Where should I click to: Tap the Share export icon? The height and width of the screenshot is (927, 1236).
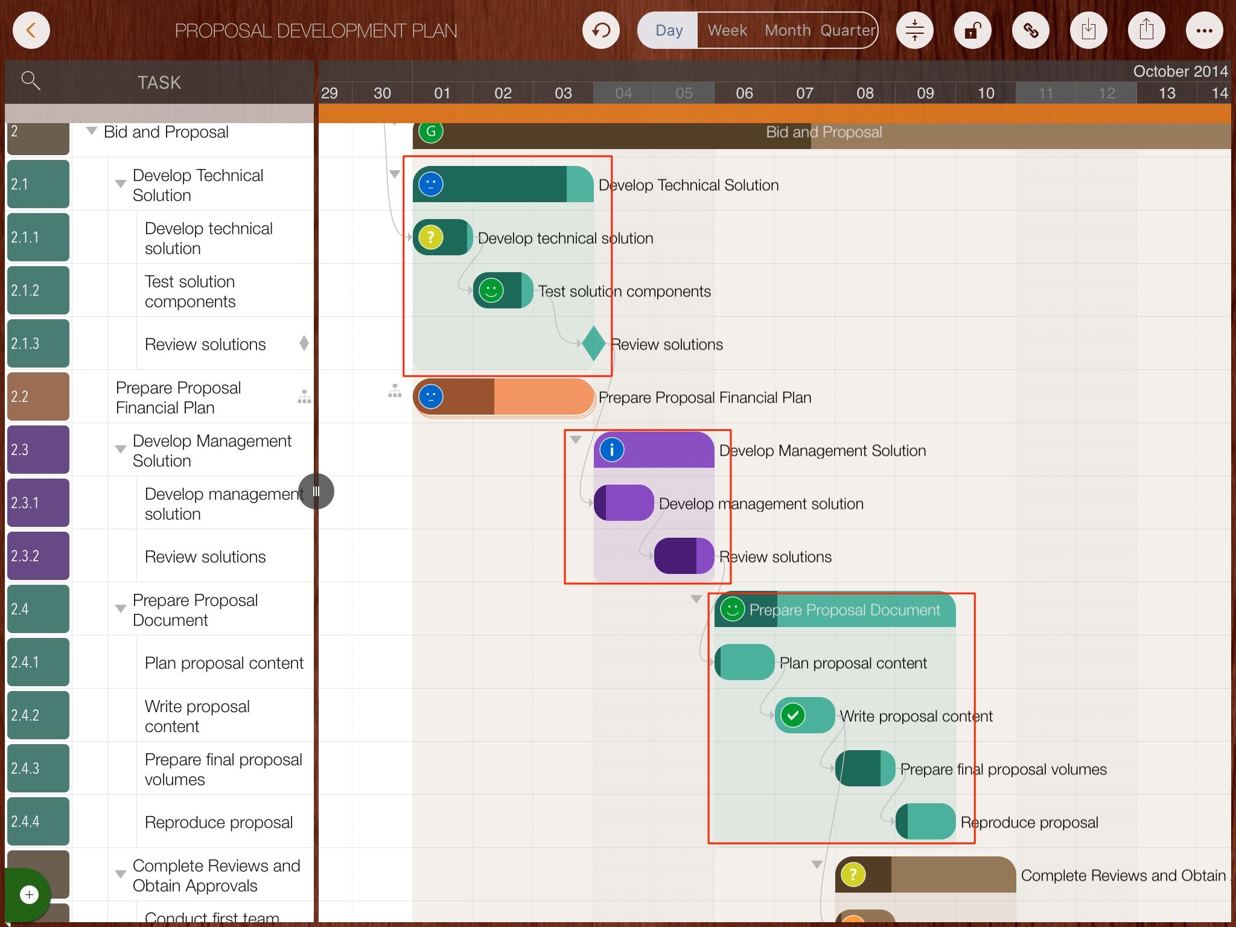coord(1146,30)
